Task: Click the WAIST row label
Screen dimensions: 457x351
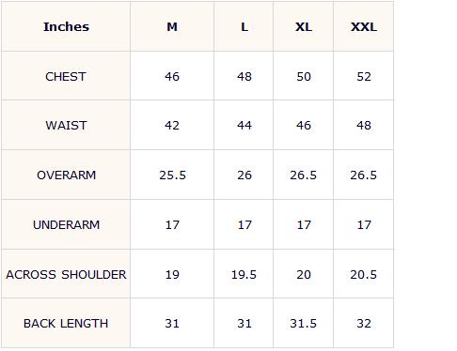Action: 66,126
